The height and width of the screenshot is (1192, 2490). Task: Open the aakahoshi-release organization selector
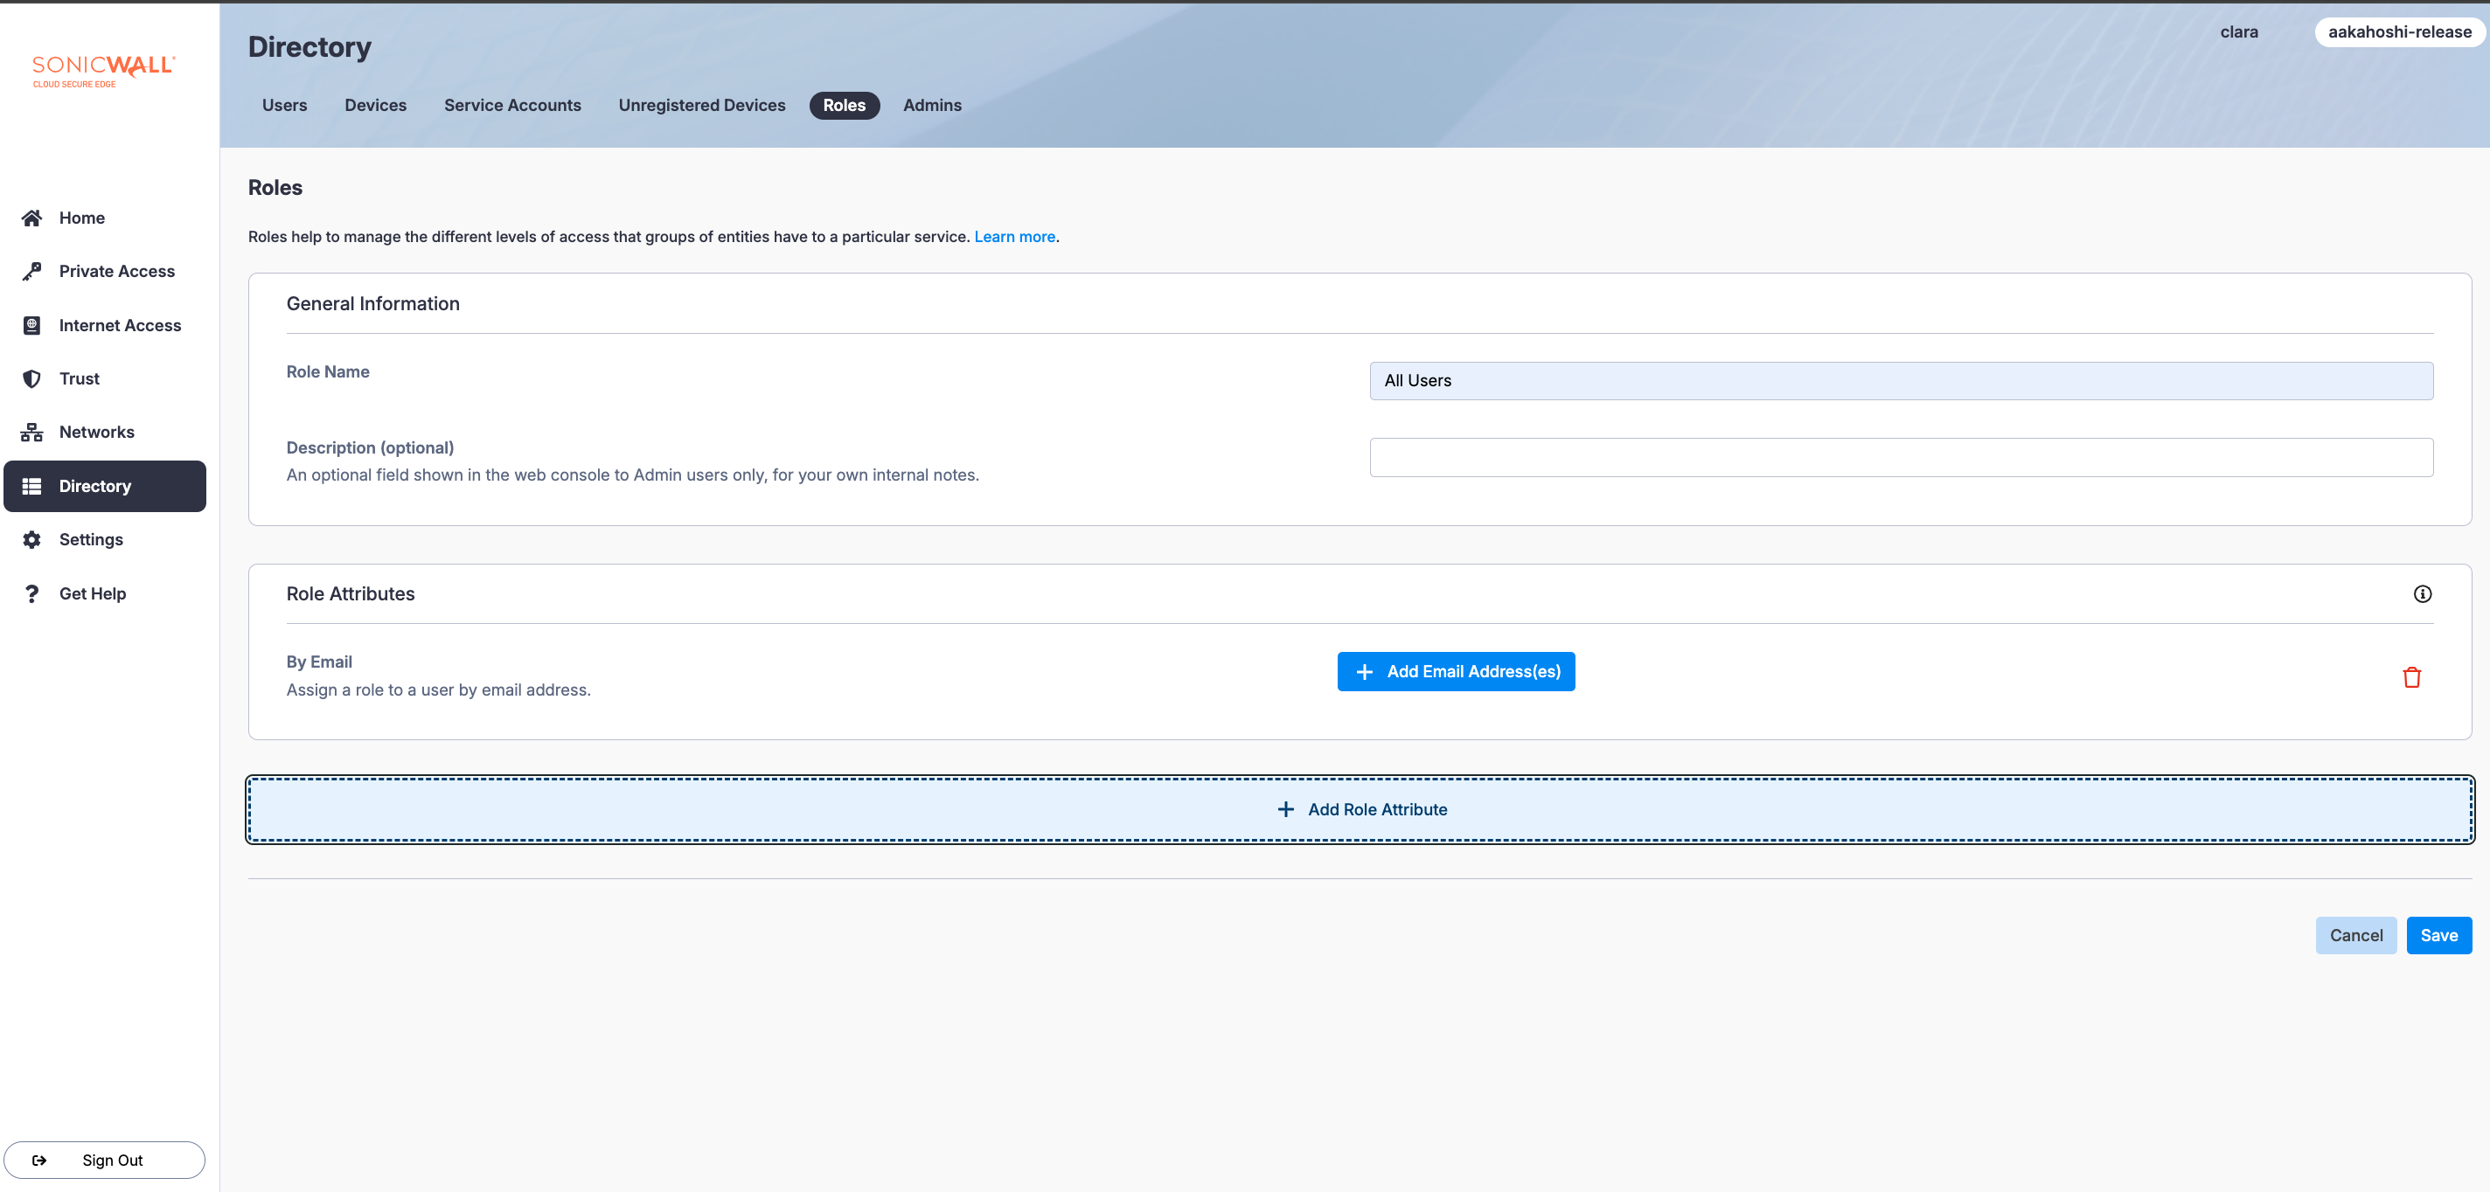coord(2398,31)
